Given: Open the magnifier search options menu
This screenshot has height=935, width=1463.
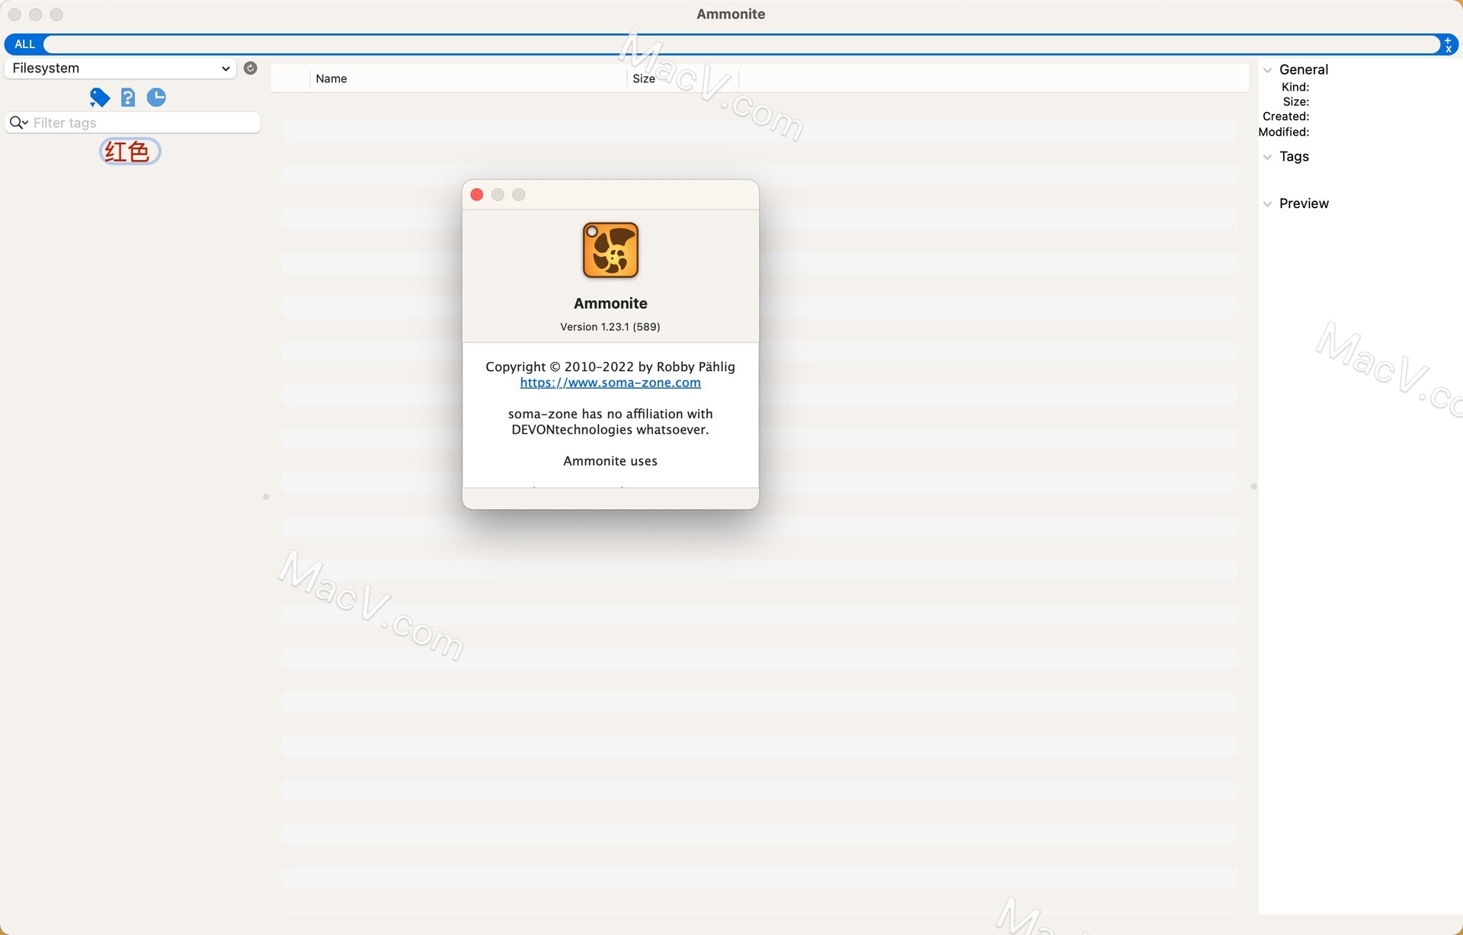Looking at the screenshot, I should coord(18,123).
